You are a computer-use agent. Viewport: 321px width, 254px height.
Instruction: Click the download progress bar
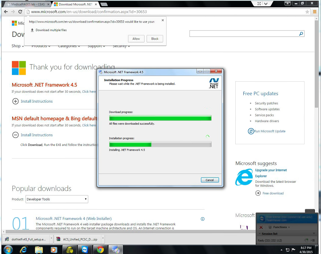[x=160, y=118]
